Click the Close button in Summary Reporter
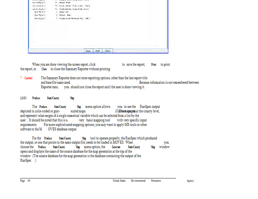The image size is (258, 199). tap(108, 51)
